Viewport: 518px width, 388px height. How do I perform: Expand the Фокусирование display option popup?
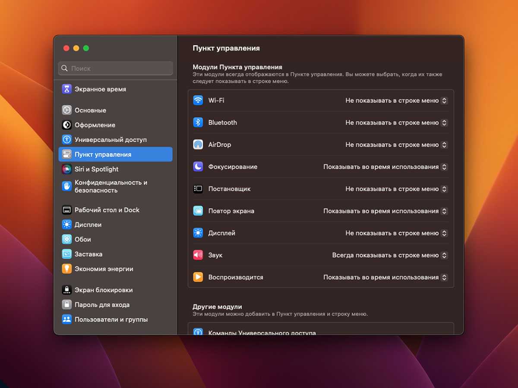click(x=385, y=167)
